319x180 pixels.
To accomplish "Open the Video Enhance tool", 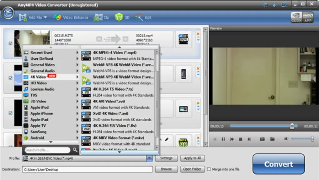I will point(71,17).
